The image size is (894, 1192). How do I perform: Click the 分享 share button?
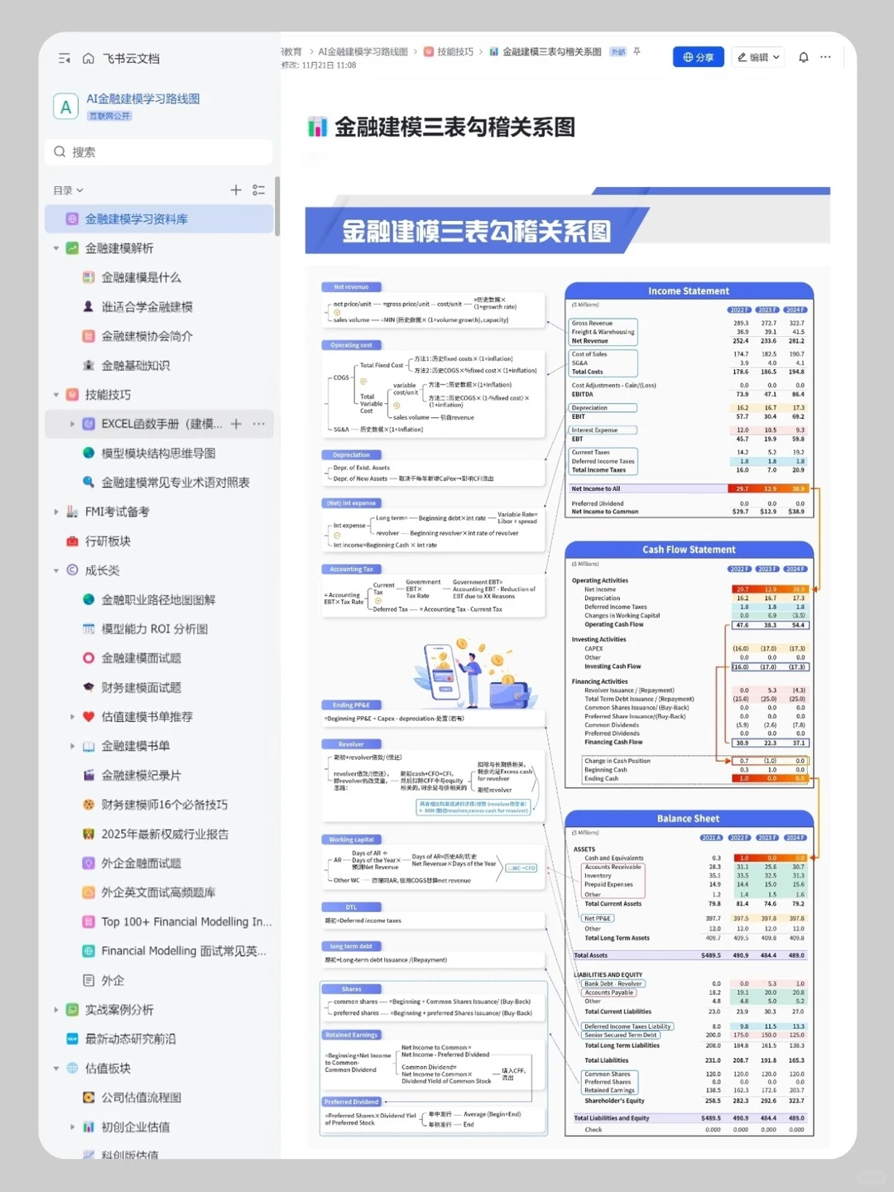(x=698, y=56)
